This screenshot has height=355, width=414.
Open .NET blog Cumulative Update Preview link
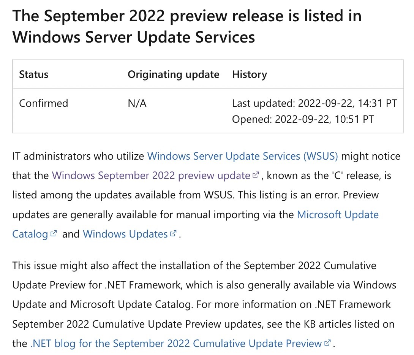pyautogui.click(x=176, y=344)
